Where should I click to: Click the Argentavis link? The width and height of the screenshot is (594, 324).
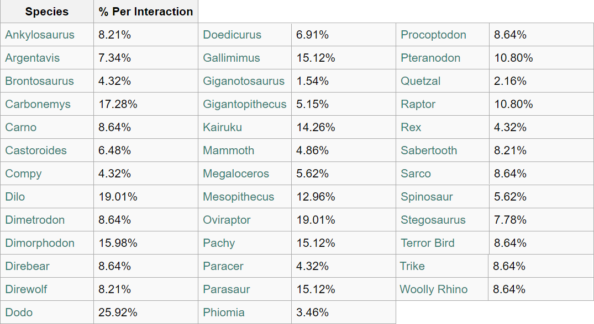click(33, 58)
